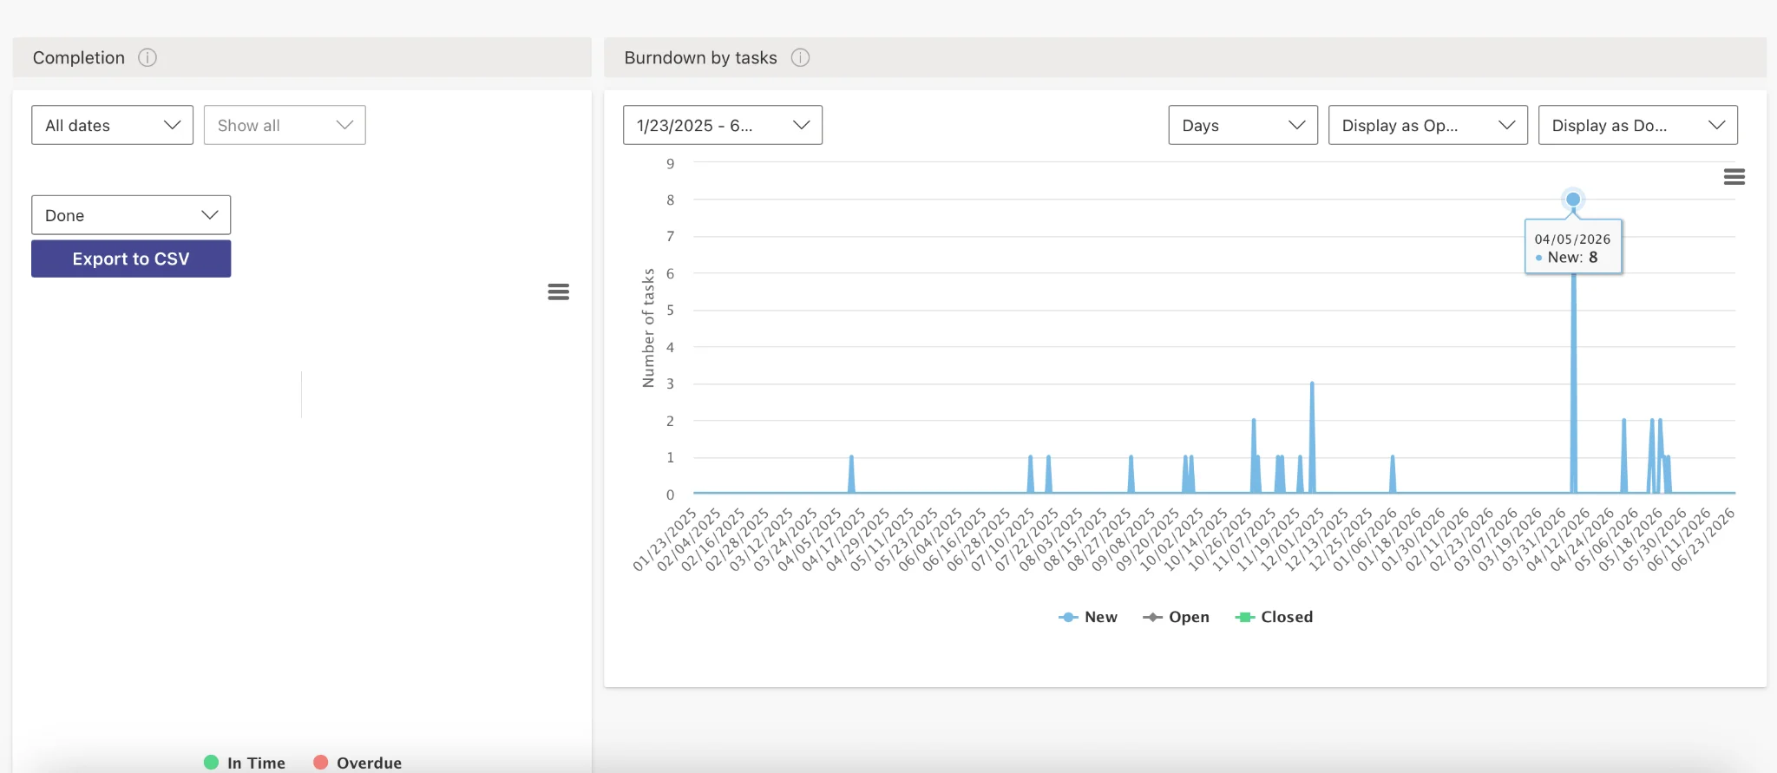Toggle the Open series in legend
The width and height of the screenshot is (1777, 773).
click(1176, 617)
